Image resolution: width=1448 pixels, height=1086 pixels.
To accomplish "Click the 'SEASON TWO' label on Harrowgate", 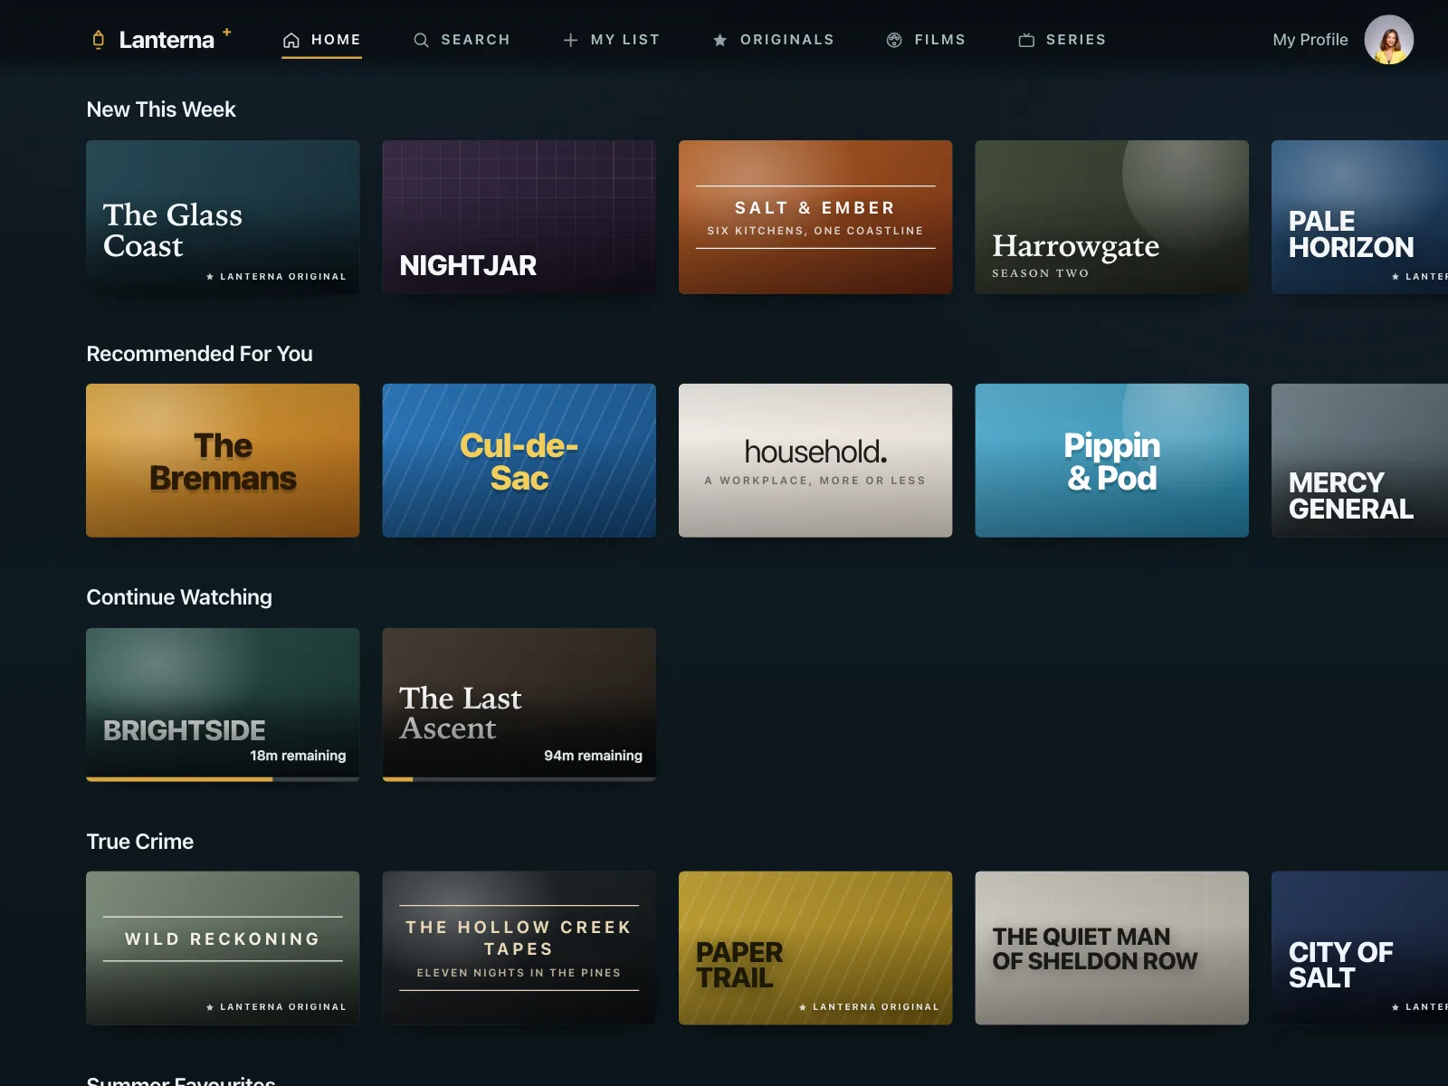I will click(x=1041, y=273).
